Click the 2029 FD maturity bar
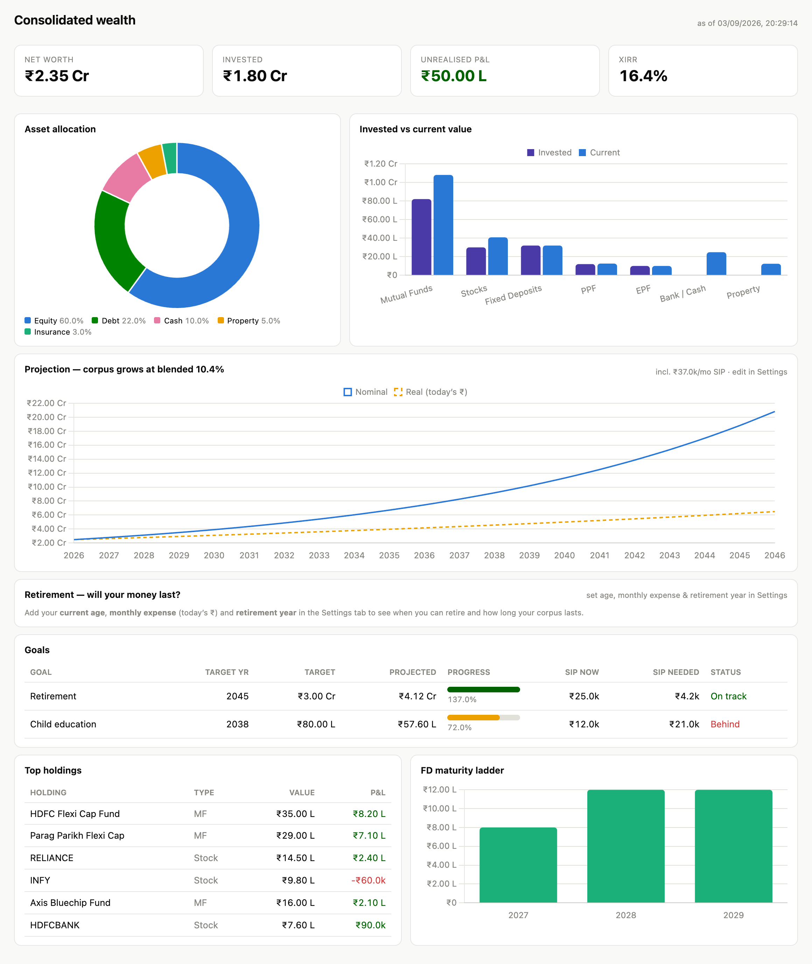This screenshot has height=964, width=812. (x=733, y=846)
